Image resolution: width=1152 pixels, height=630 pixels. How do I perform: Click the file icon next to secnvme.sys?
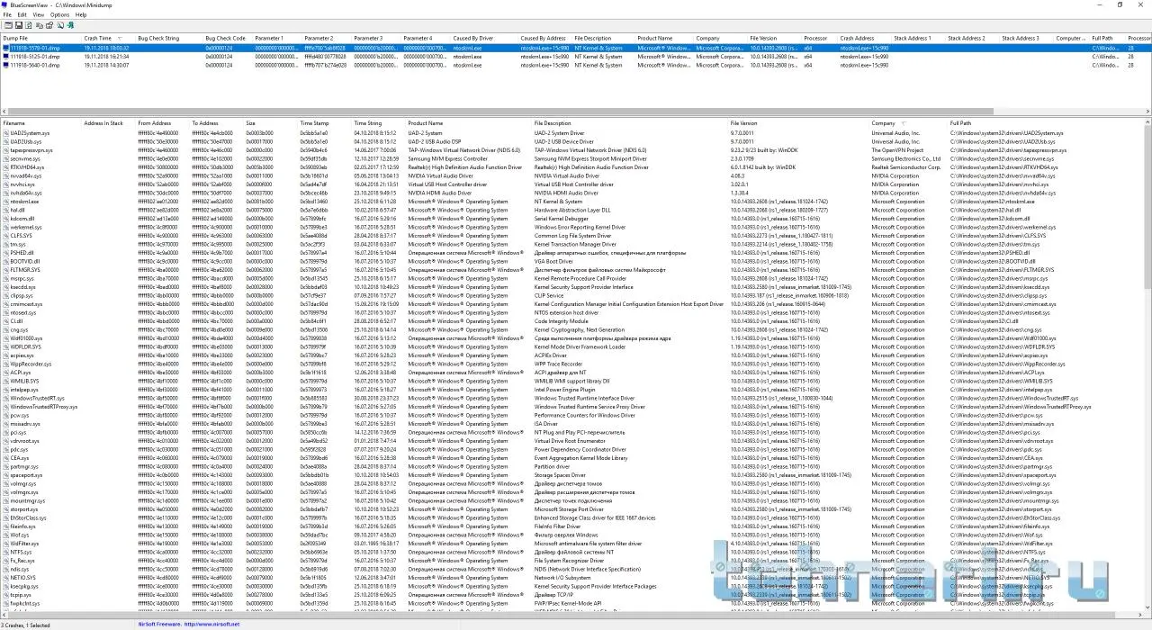5,158
